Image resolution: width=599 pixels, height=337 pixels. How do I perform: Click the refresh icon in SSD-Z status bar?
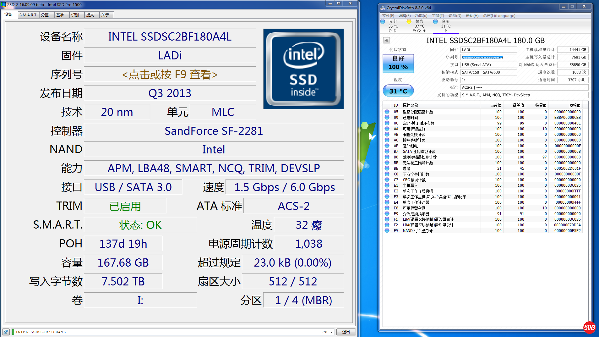point(6,332)
